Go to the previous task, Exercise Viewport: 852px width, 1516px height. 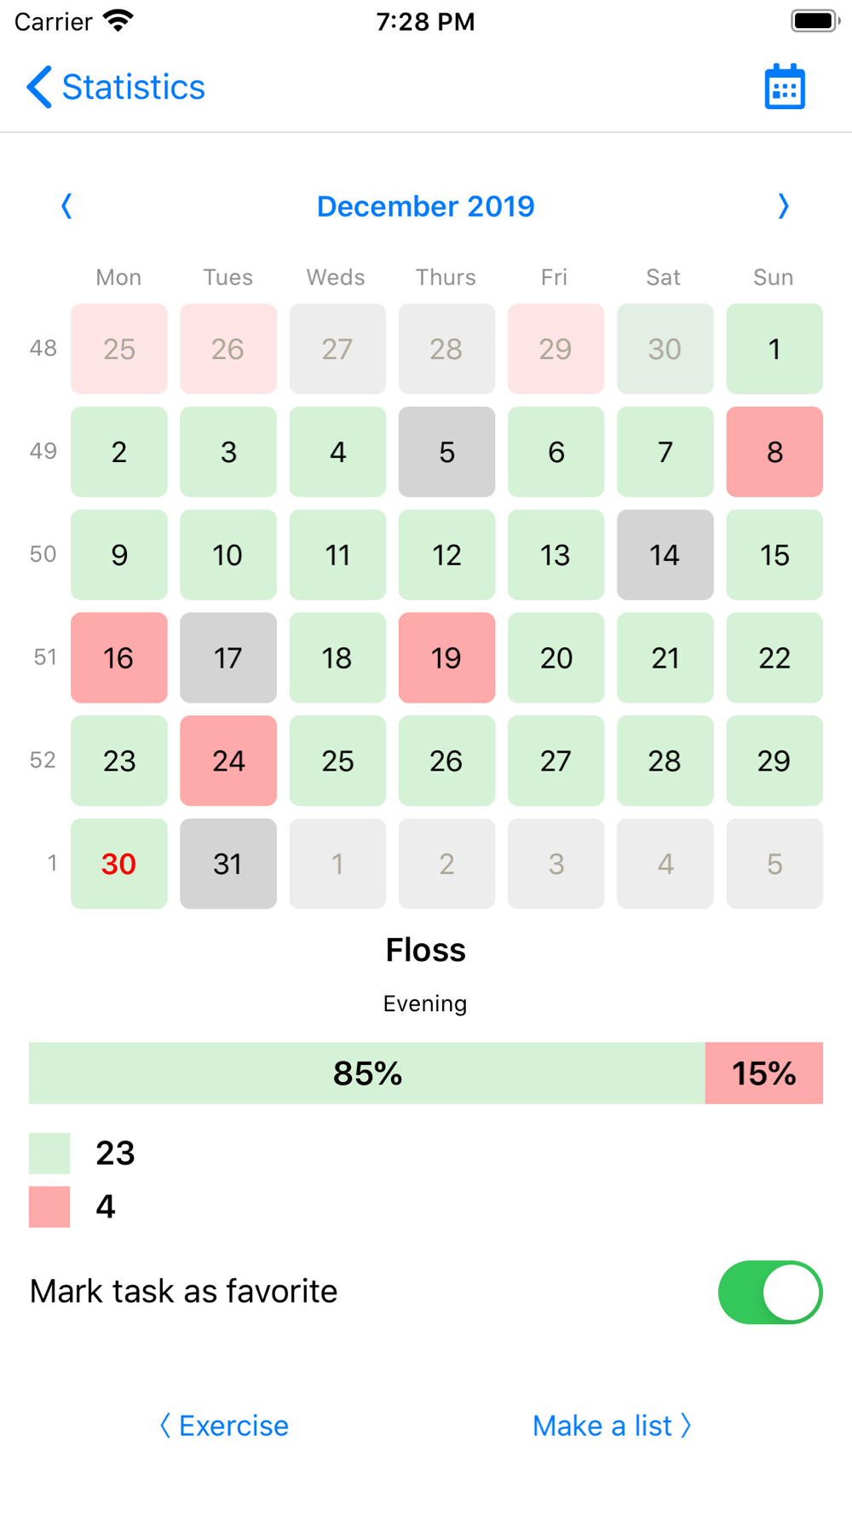(224, 1426)
